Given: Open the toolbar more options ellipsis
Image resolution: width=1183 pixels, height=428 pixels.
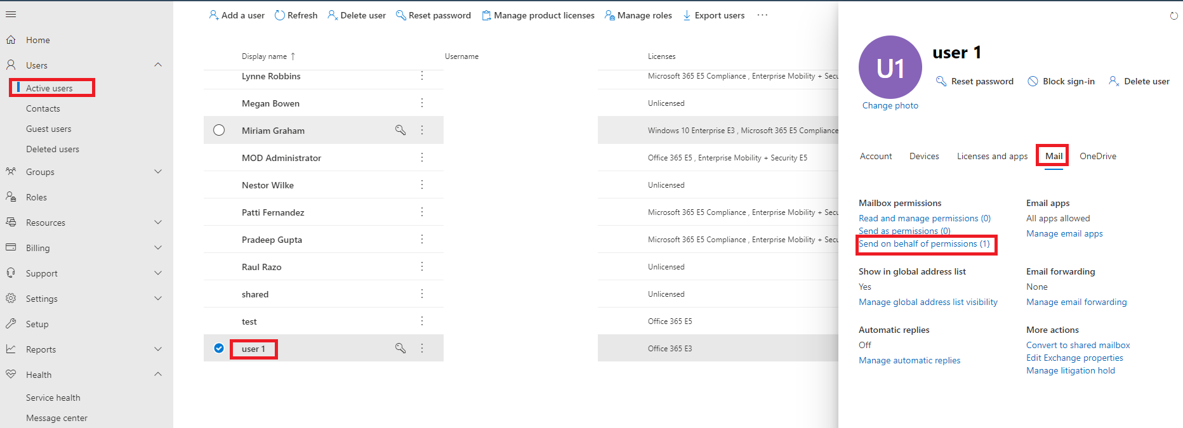Looking at the screenshot, I should click(x=762, y=15).
